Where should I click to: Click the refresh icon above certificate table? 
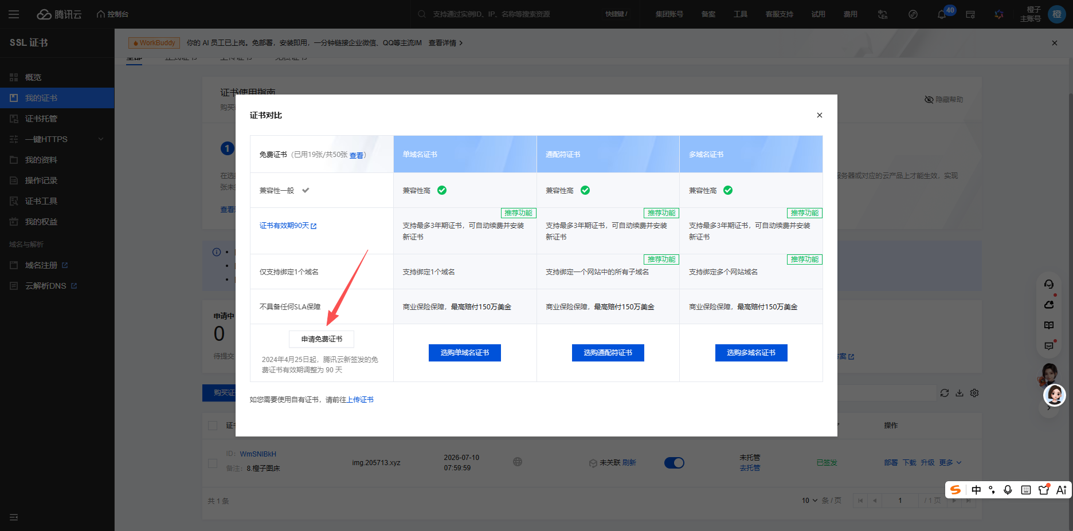click(945, 393)
